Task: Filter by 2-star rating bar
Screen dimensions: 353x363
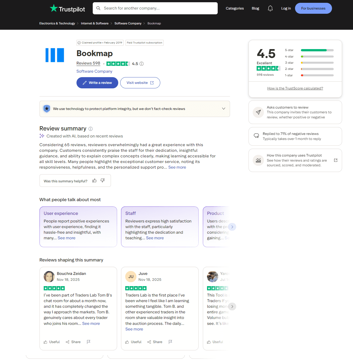Action: click(309, 69)
